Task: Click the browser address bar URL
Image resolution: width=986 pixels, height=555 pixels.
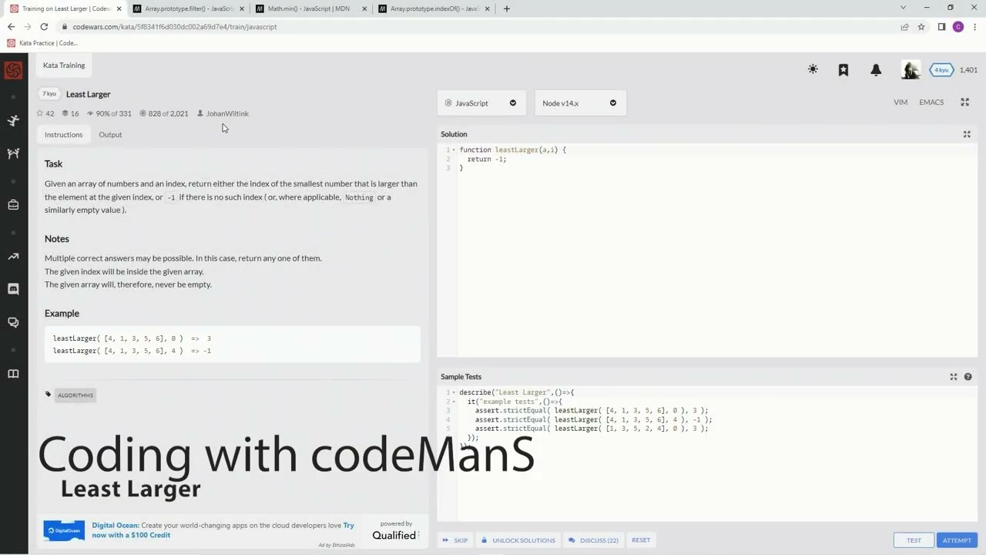Action: (175, 26)
